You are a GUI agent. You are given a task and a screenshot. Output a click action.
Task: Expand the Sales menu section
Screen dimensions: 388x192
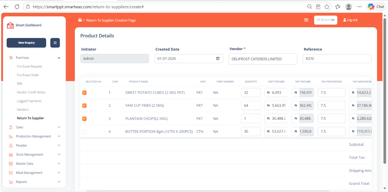(34, 127)
